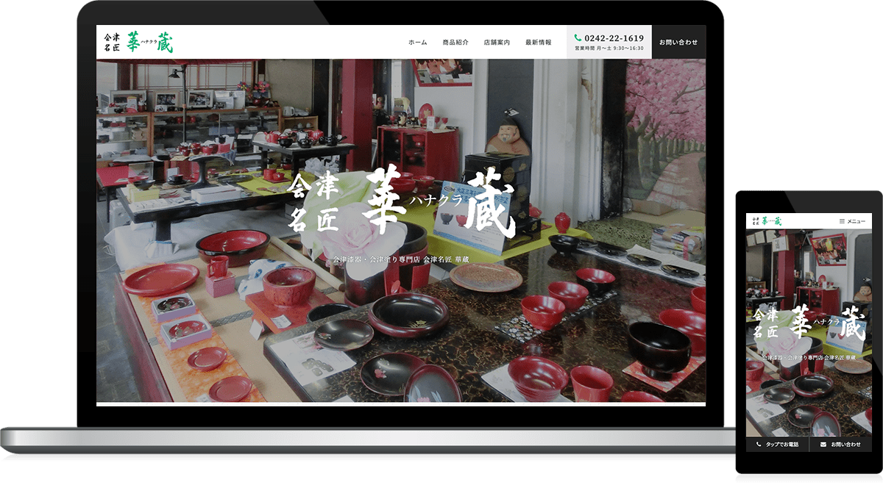
Task: Click the 営業時間 business hours text
Action: [609, 48]
